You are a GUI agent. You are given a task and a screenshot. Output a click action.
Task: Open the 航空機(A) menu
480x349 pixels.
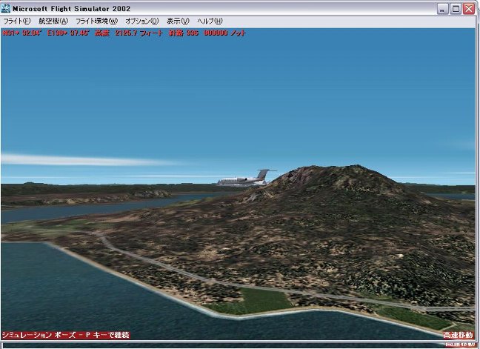pos(53,21)
